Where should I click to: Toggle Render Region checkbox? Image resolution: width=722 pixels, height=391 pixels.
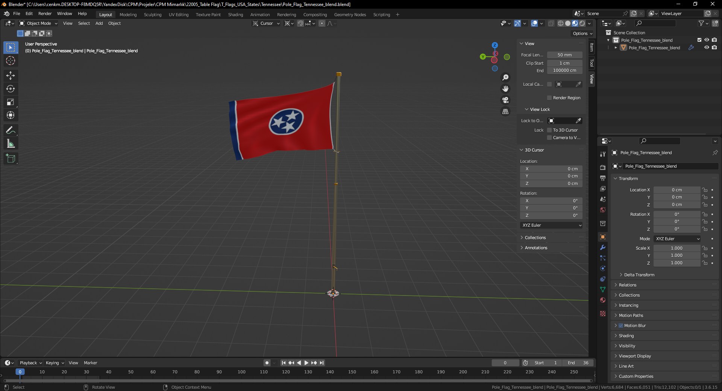coord(549,98)
